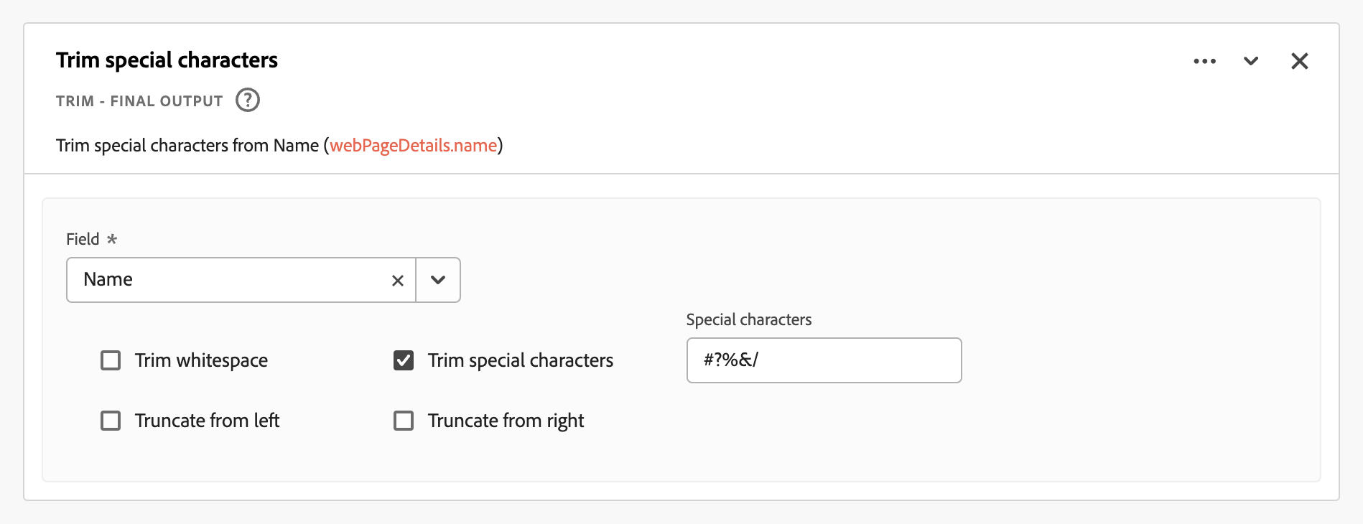The width and height of the screenshot is (1363, 524).
Task: Collapse the panel with the header chevron
Action: click(x=1251, y=62)
